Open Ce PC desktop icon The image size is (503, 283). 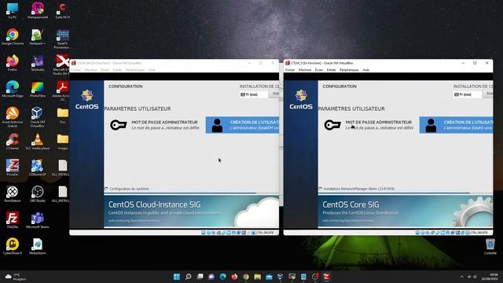tap(13, 10)
